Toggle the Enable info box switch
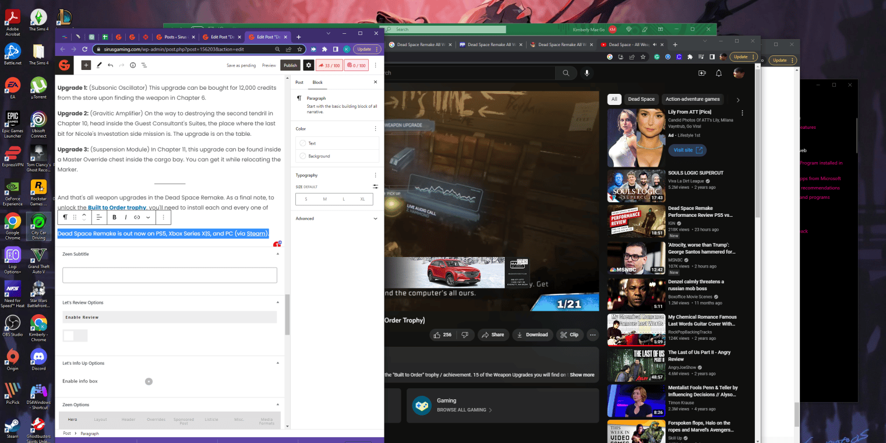 [x=149, y=381]
